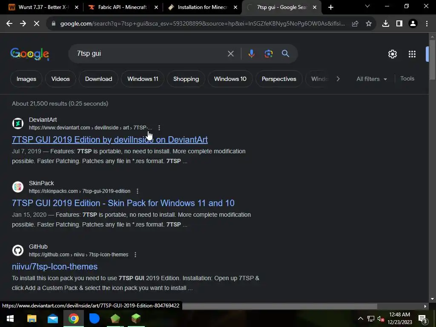The width and height of the screenshot is (436, 327).
Task: Select the Shopping filter chip
Action: (x=186, y=79)
